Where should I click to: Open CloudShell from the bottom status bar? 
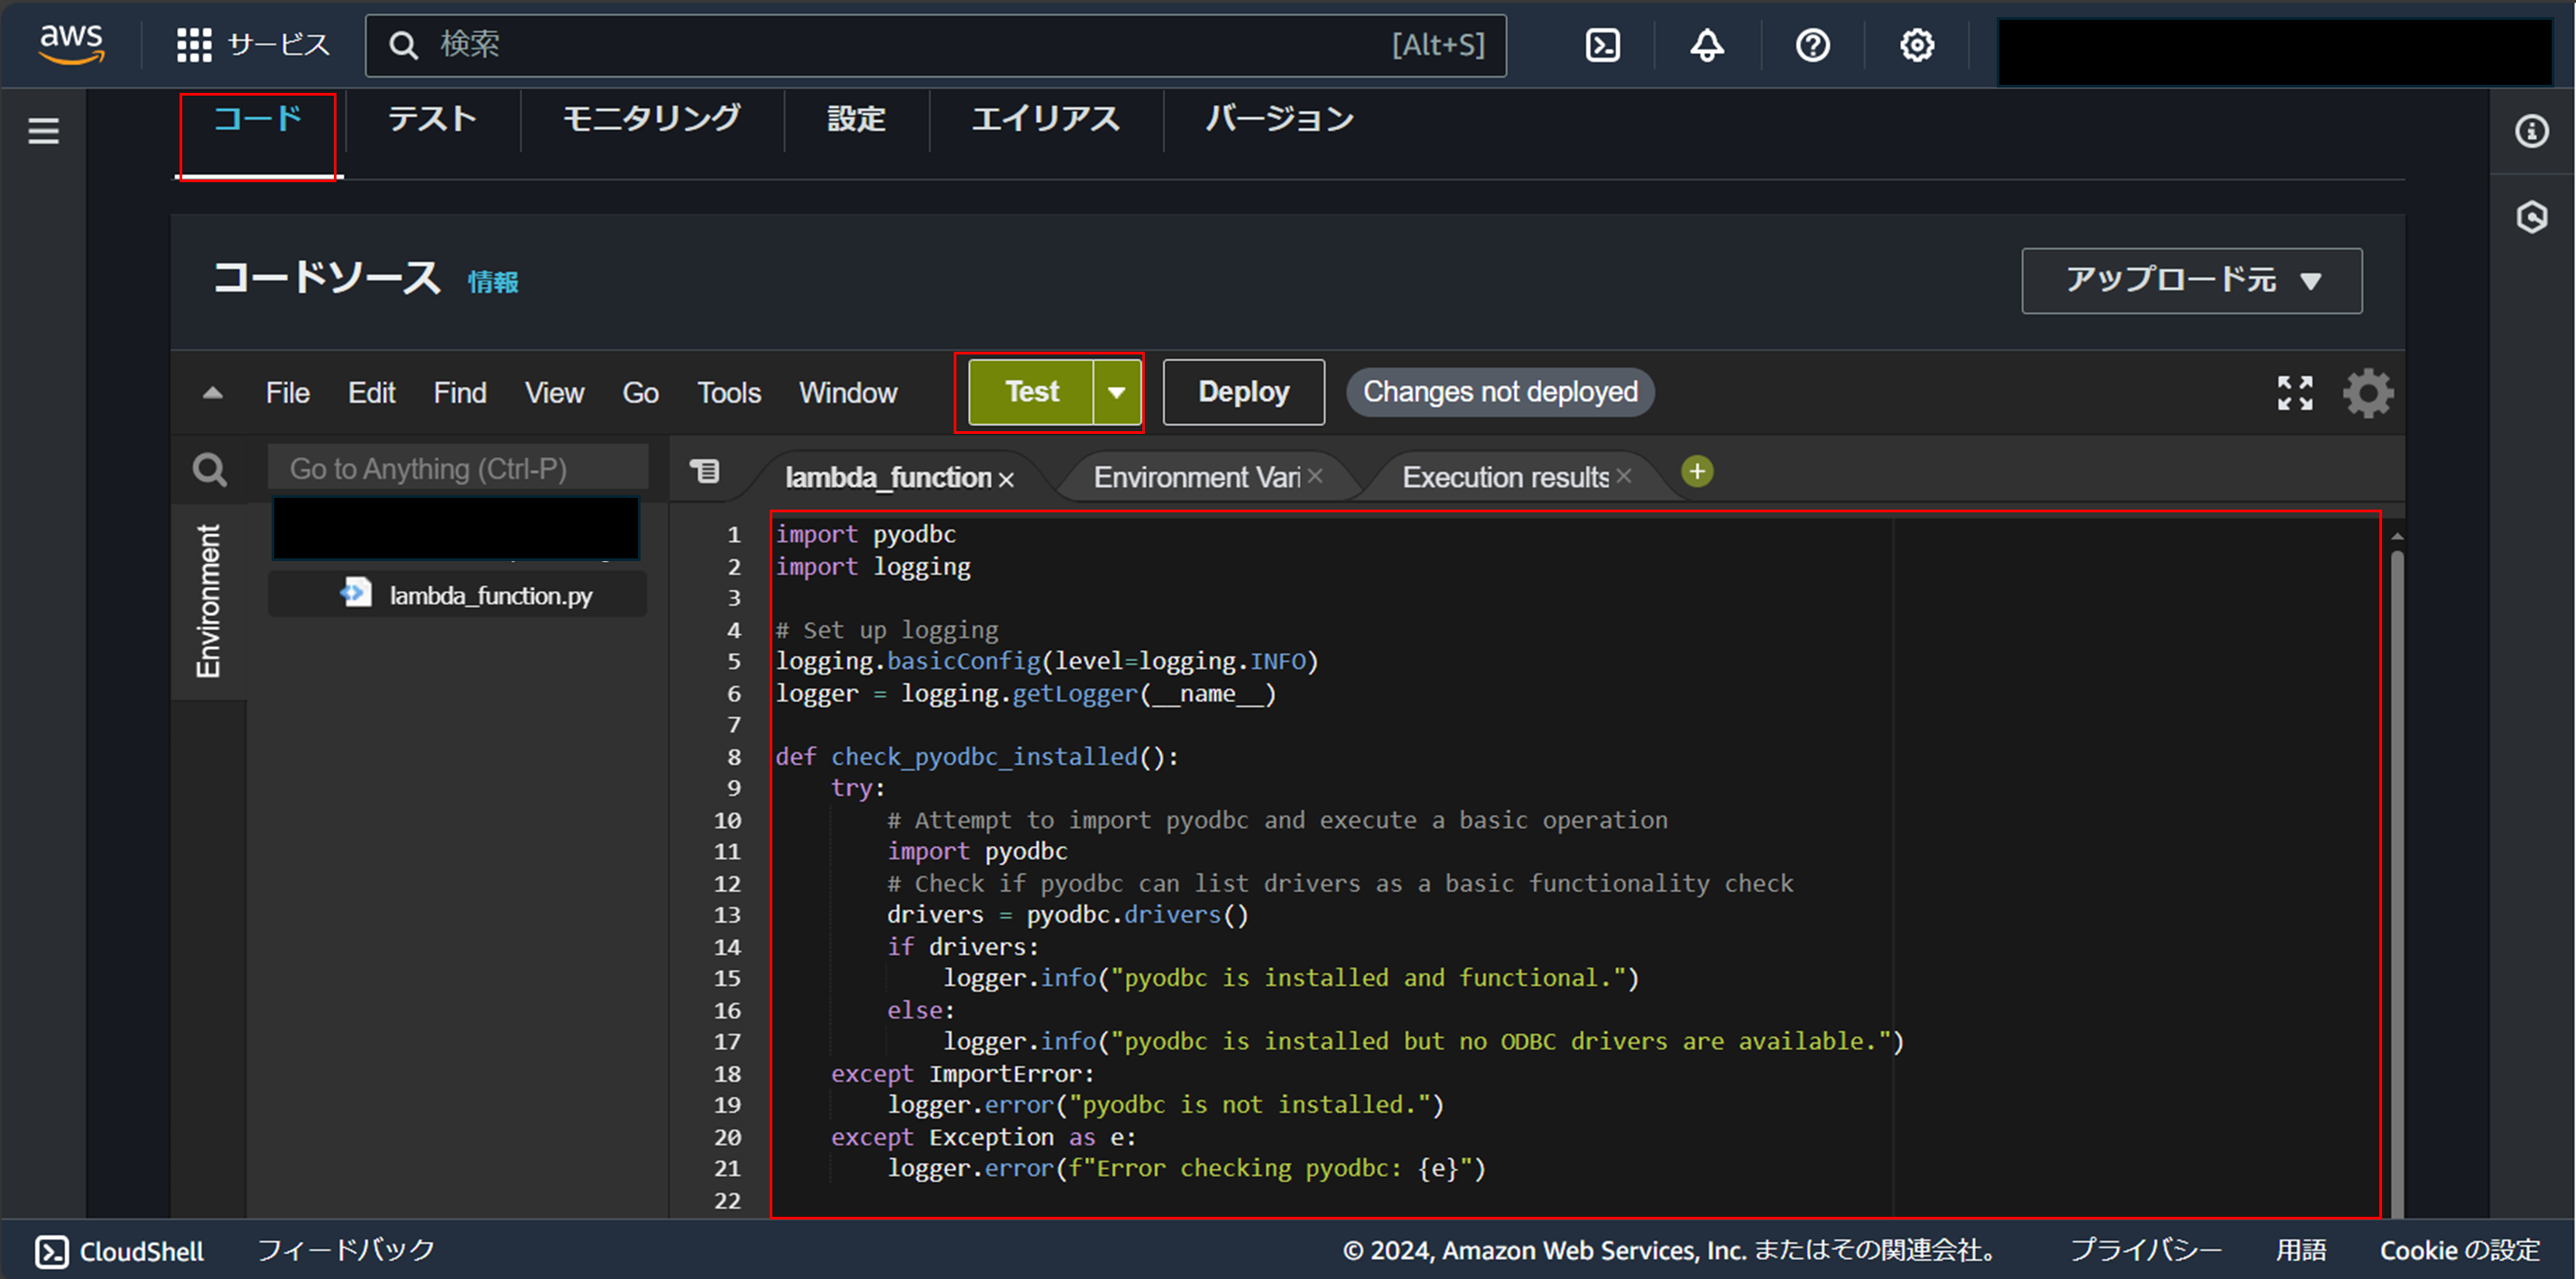(118, 1250)
